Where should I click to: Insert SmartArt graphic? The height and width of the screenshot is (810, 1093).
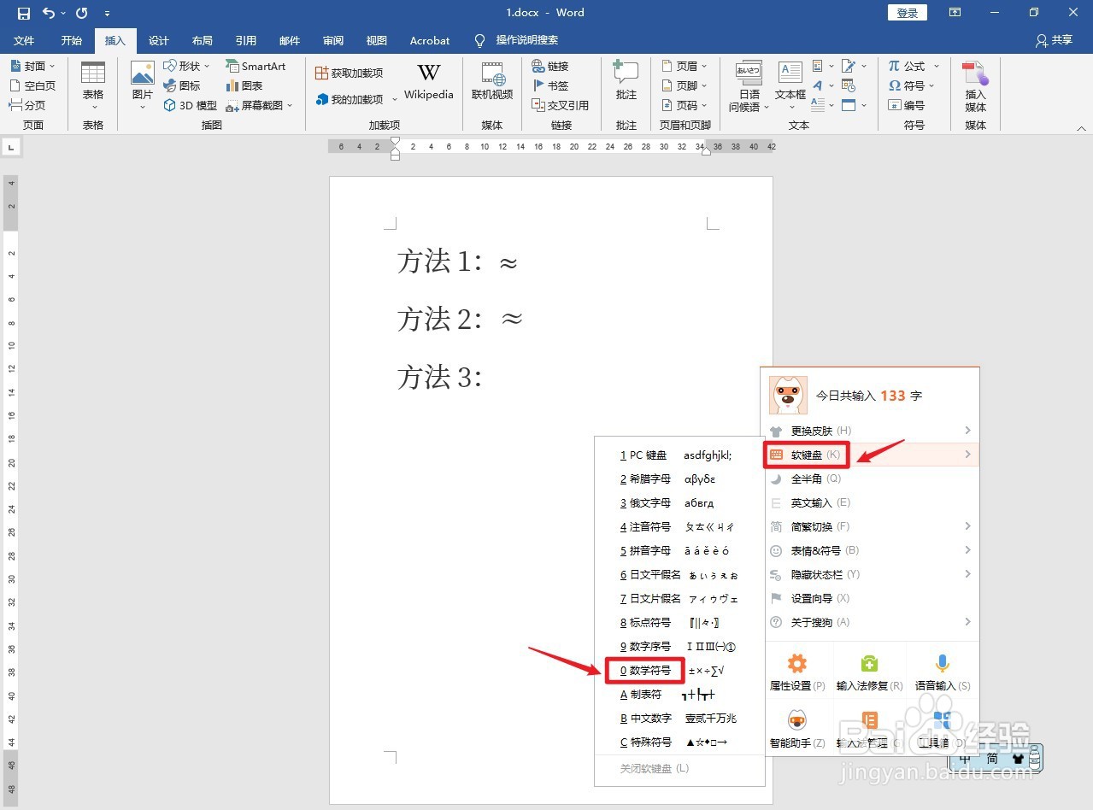256,66
